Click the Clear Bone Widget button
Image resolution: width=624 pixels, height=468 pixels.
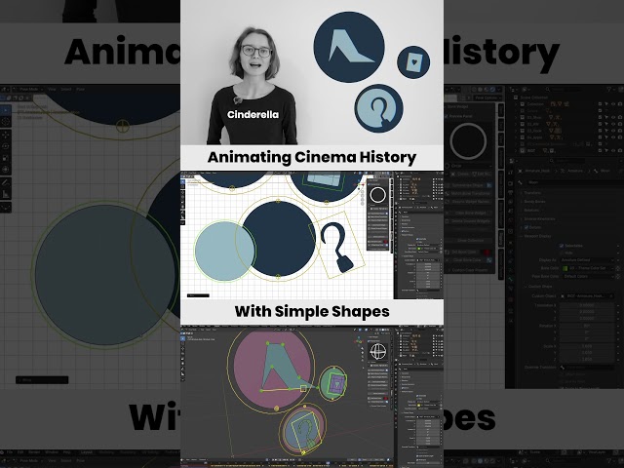(x=468, y=213)
